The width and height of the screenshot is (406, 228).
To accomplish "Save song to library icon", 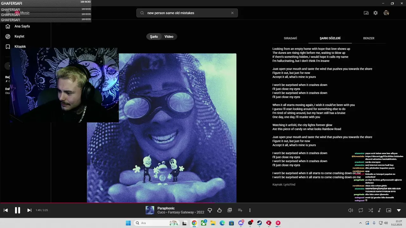I will tap(230, 210).
